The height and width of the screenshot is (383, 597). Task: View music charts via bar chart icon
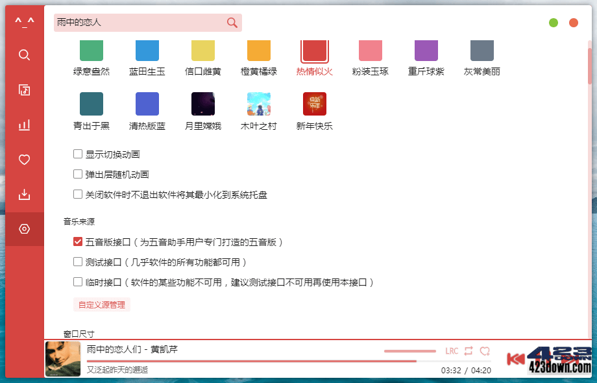point(24,124)
